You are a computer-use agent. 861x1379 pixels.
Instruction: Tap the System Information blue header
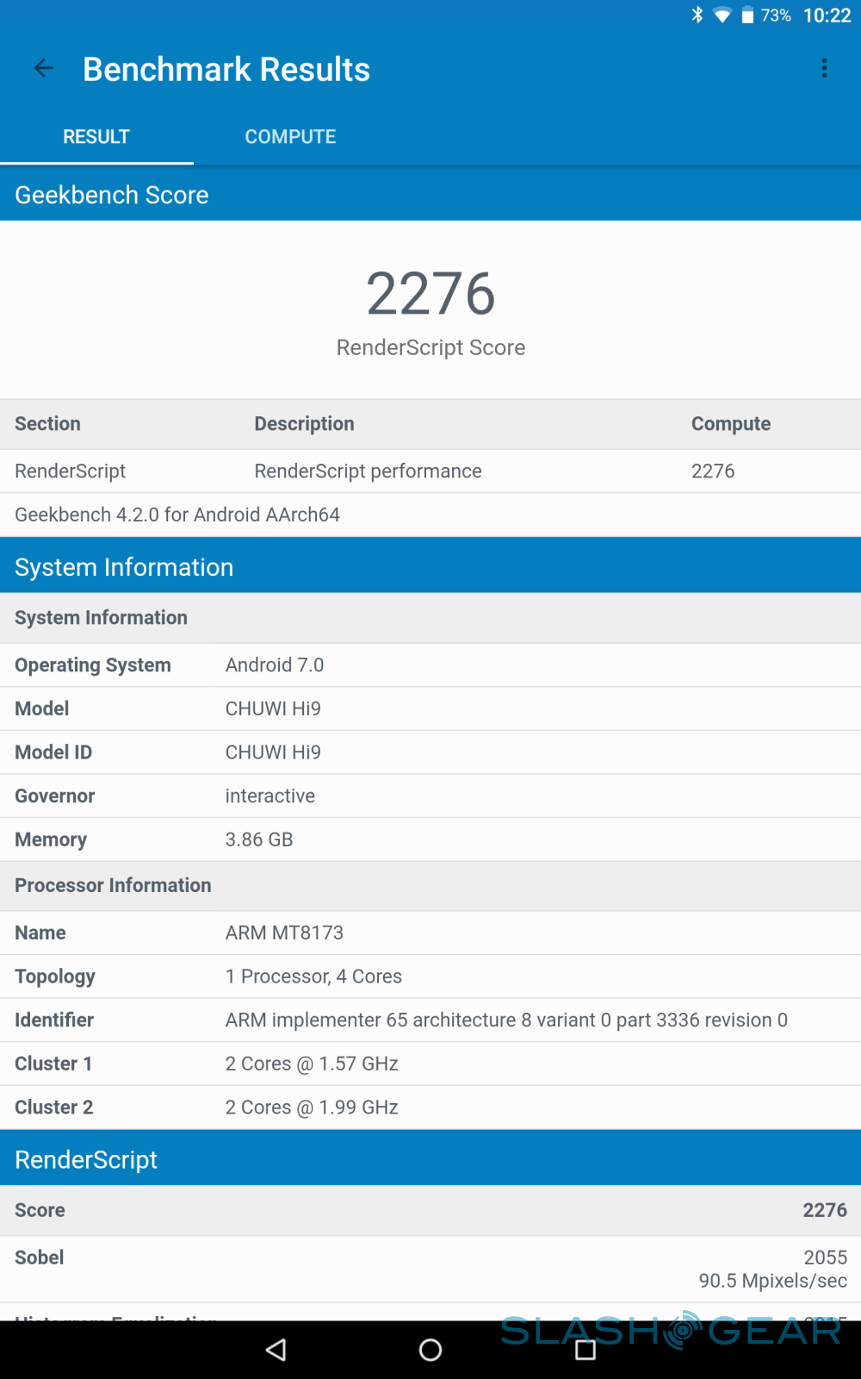click(430, 567)
